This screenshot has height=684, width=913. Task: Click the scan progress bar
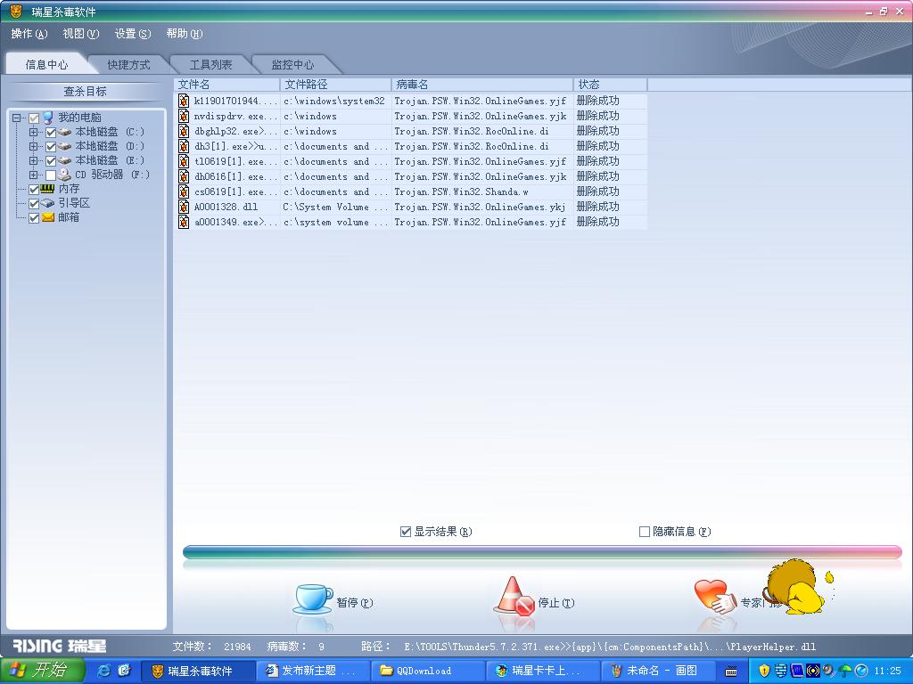click(542, 551)
